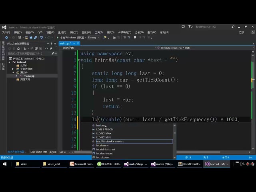Select loadWindowParameters from autocomplete list
The image size is (256, 192).
point(110,142)
